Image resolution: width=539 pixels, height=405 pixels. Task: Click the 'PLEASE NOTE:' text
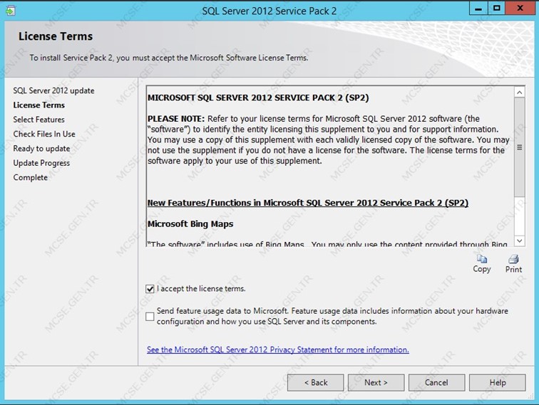coord(176,119)
